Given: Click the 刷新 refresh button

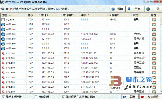Looking at the screenshot, I should pos(130,97).
